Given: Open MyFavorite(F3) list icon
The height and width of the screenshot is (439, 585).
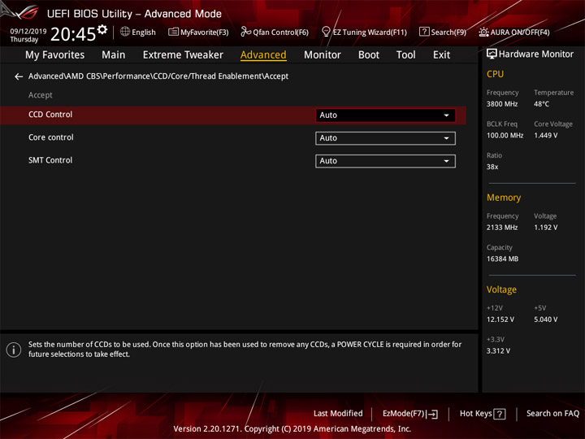Looking at the screenshot, I should pos(173,32).
